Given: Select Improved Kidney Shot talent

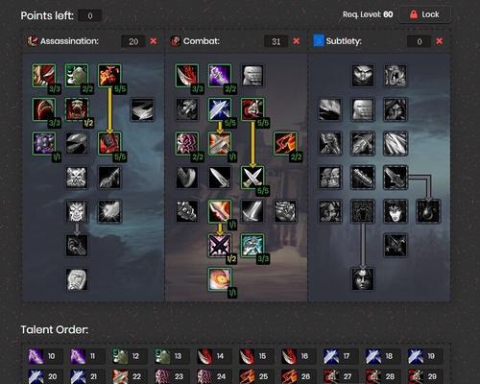Looking at the screenshot, I should 109,211.
